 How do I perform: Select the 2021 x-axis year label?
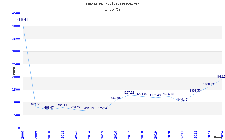[182, 135]
